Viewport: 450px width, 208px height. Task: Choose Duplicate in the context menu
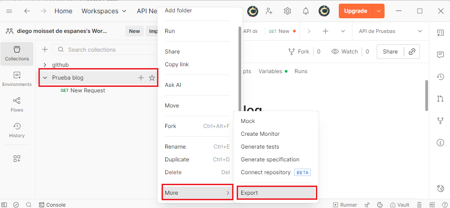177,160
